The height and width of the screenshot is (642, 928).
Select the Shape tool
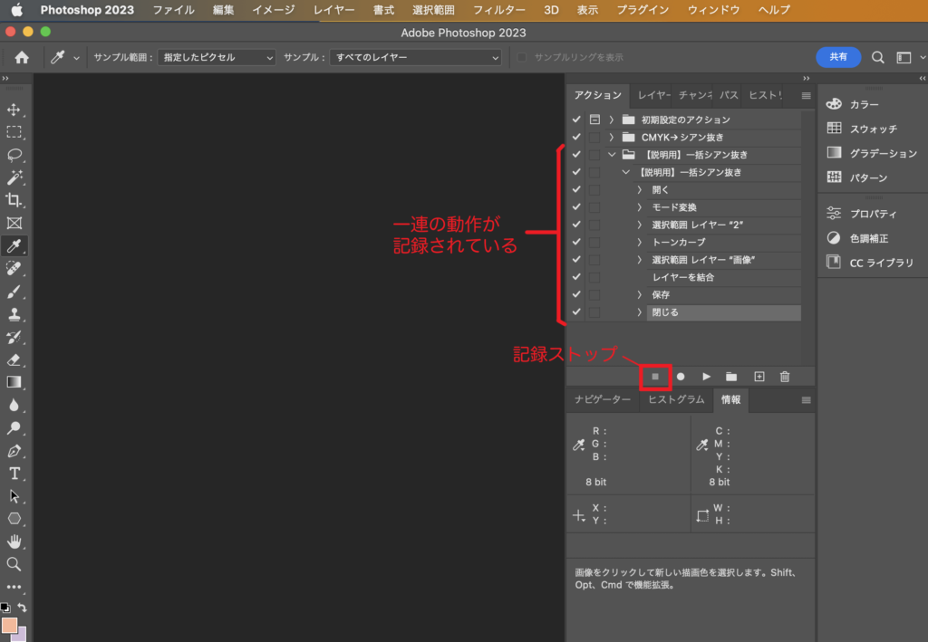pyautogui.click(x=14, y=519)
